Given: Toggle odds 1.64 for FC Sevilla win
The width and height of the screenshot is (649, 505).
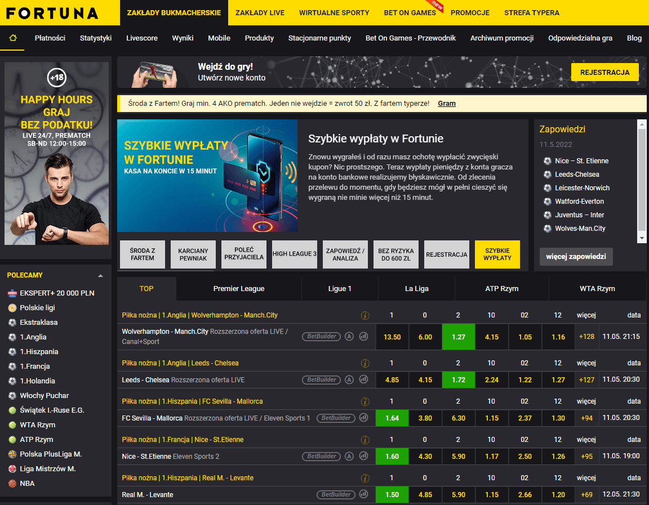Looking at the screenshot, I should click(x=392, y=418).
